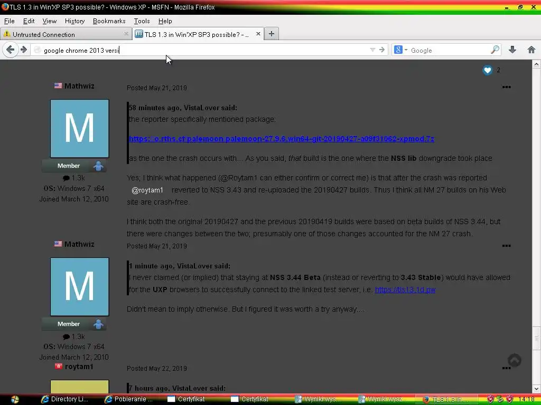Screen dimensions: 541x405
Task: Open Mathwiz profile name in second post
Action: (79, 244)
